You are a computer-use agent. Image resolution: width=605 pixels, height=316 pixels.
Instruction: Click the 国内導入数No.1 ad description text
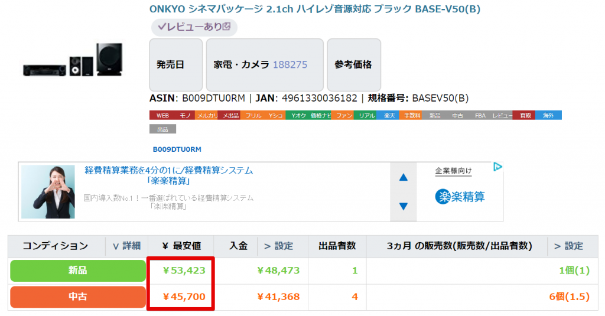pyautogui.click(x=168, y=202)
